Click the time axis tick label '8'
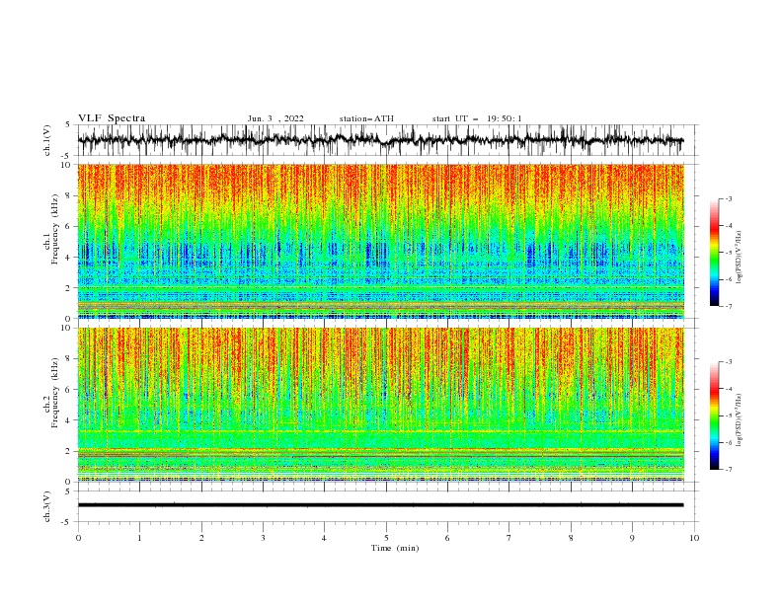 (571, 538)
